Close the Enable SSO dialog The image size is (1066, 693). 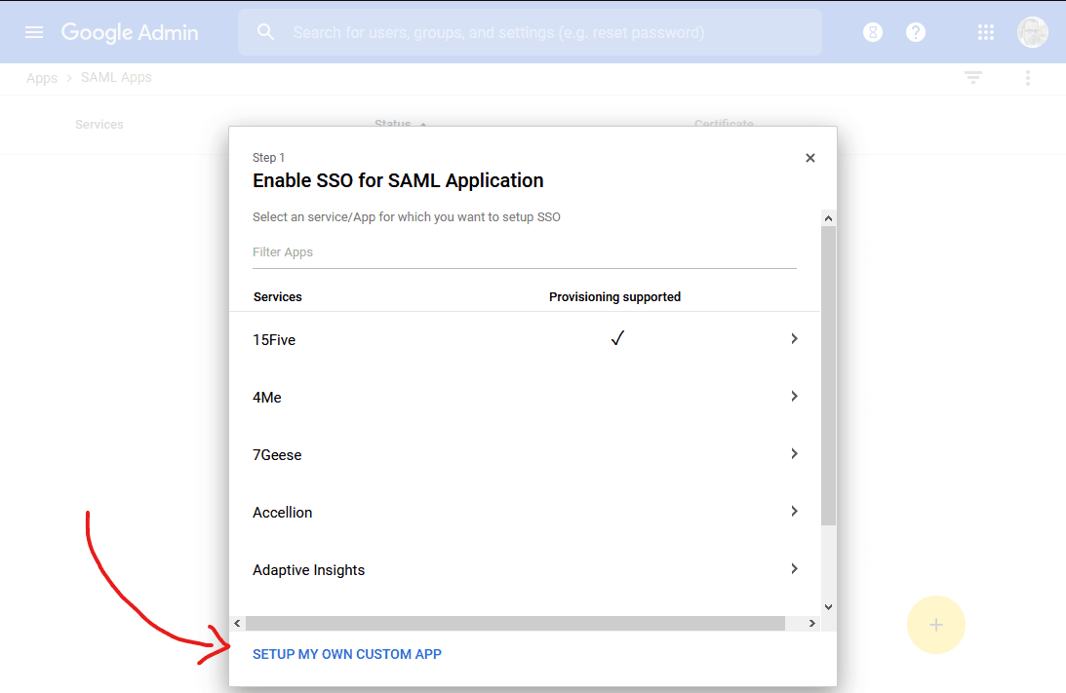(x=809, y=158)
